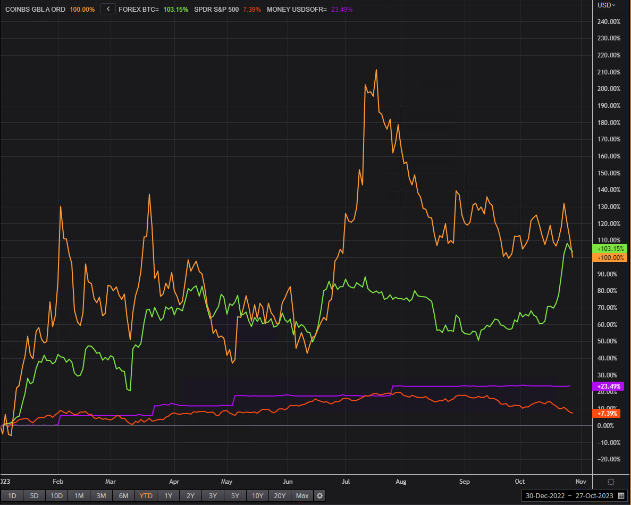Select the SPDR S&P 500 legend entry
631x505 pixels.
pyautogui.click(x=216, y=9)
